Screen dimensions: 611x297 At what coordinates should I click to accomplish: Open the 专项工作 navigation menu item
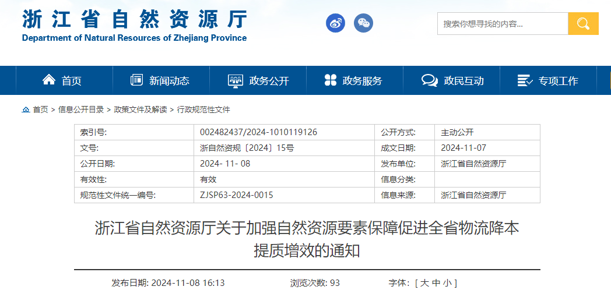coord(548,80)
